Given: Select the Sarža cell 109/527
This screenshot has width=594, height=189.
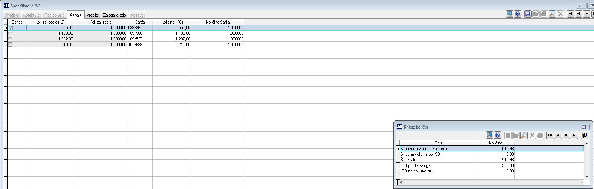Looking at the screenshot, I should (140, 39).
